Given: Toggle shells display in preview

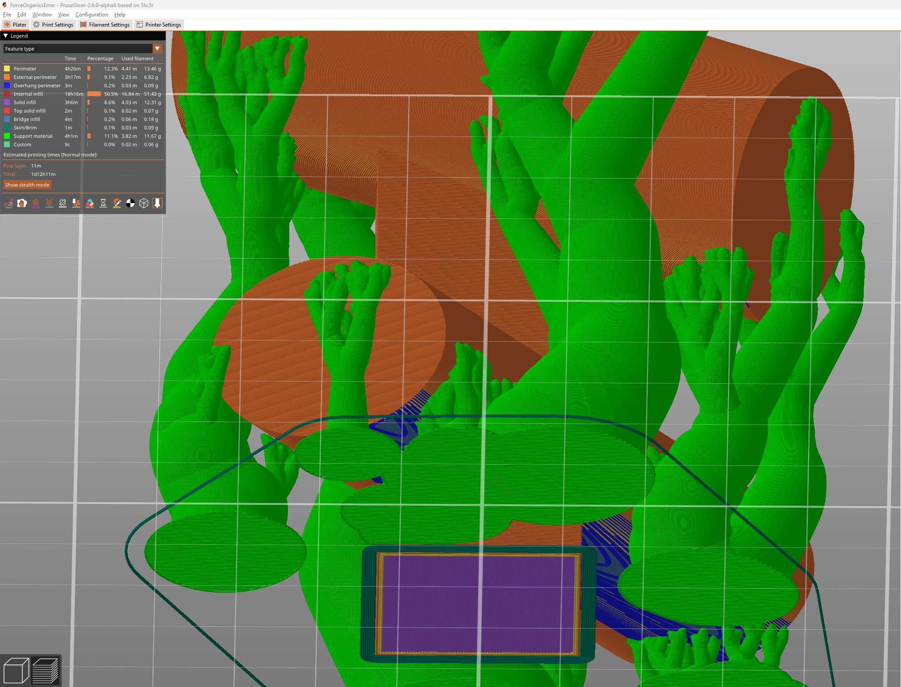Looking at the screenshot, I should tap(130, 203).
